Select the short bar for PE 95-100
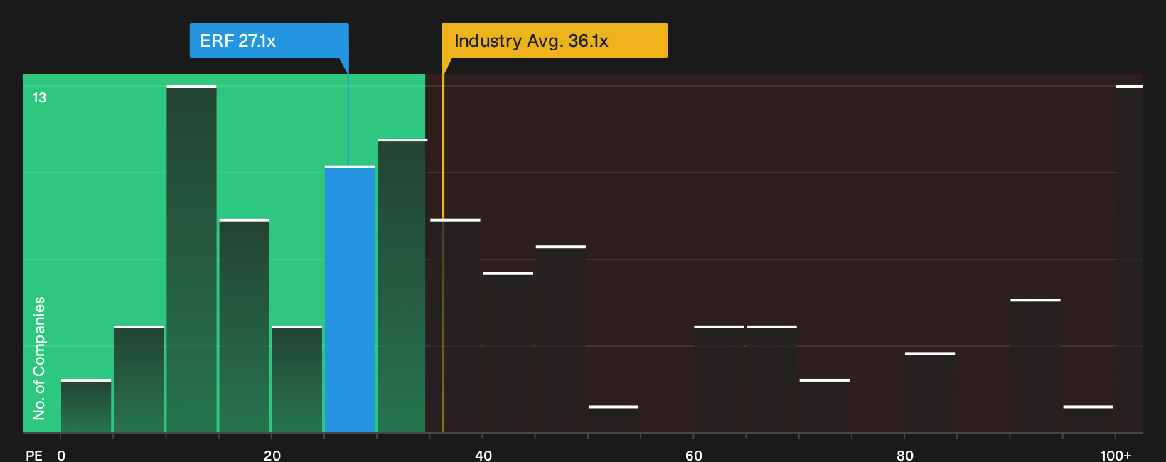1166x462 pixels. [1089, 419]
